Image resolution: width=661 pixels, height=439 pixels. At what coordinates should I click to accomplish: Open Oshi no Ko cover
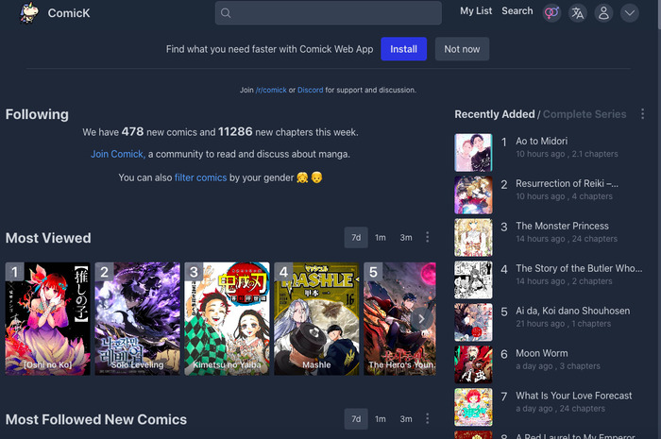coord(47,318)
